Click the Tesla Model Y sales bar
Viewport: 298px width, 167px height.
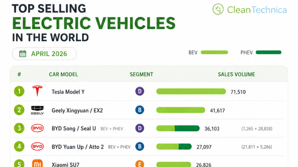tap(191, 91)
